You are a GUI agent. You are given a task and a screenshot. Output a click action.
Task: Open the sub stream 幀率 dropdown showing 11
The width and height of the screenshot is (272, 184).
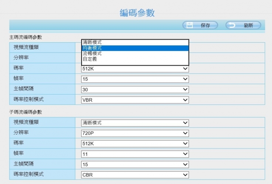pos(135,154)
